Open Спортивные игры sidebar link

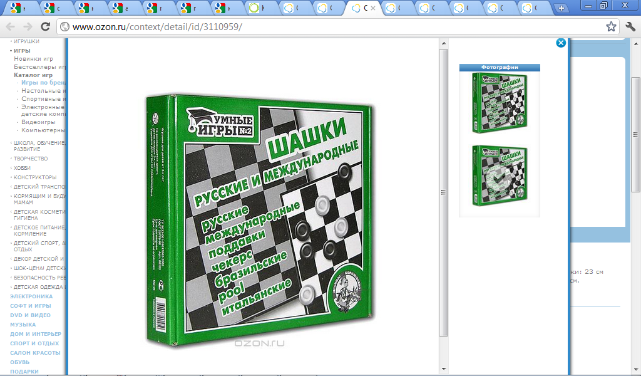click(x=43, y=99)
